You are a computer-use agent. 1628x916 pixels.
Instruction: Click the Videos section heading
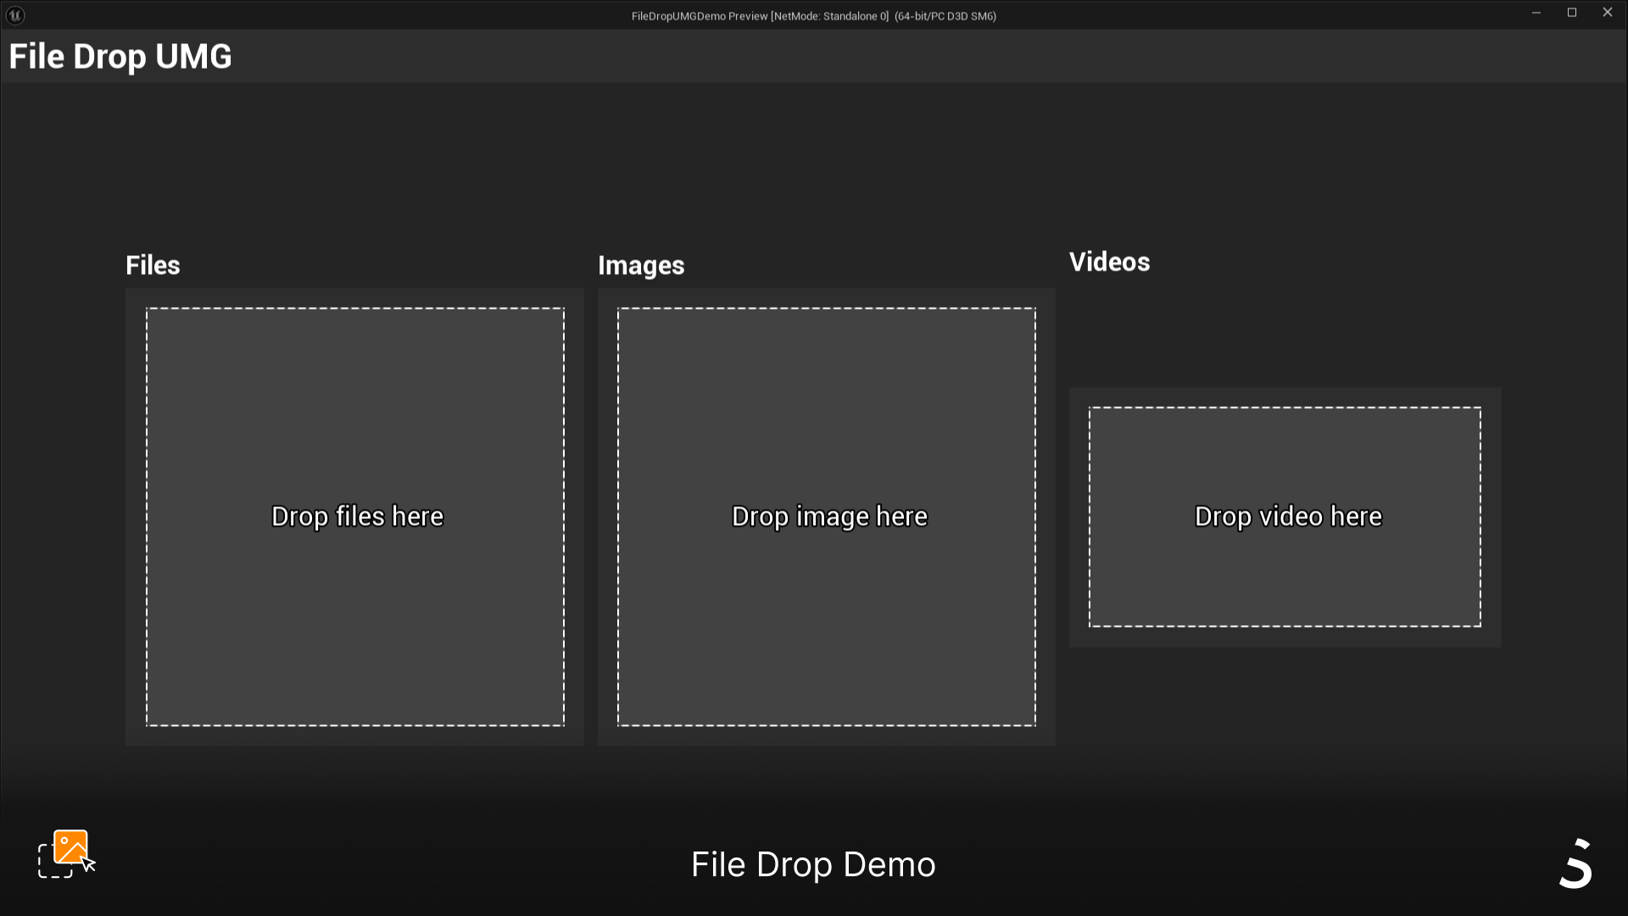pyautogui.click(x=1109, y=262)
